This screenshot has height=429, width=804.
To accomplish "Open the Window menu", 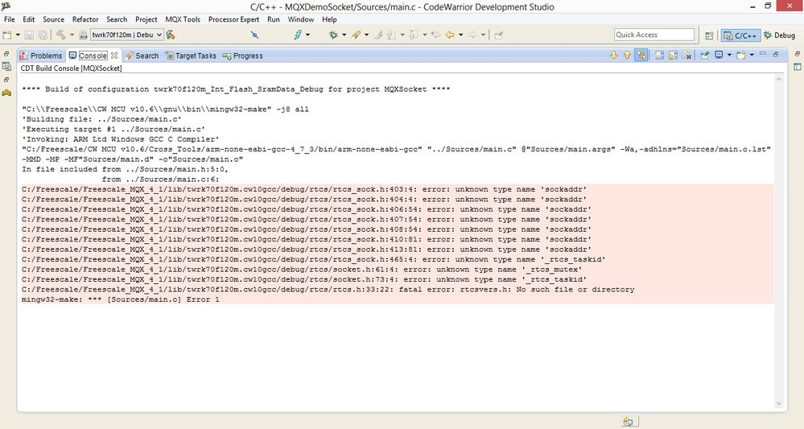I will 300,19.
